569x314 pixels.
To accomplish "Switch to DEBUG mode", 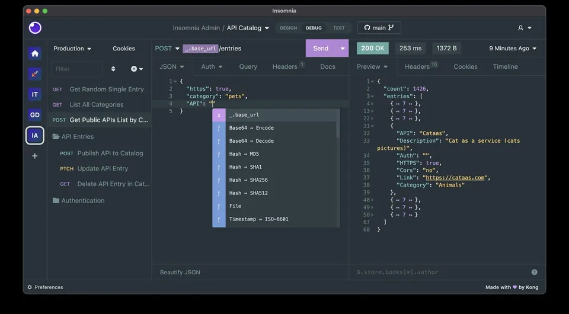I will pyautogui.click(x=314, y=28).
